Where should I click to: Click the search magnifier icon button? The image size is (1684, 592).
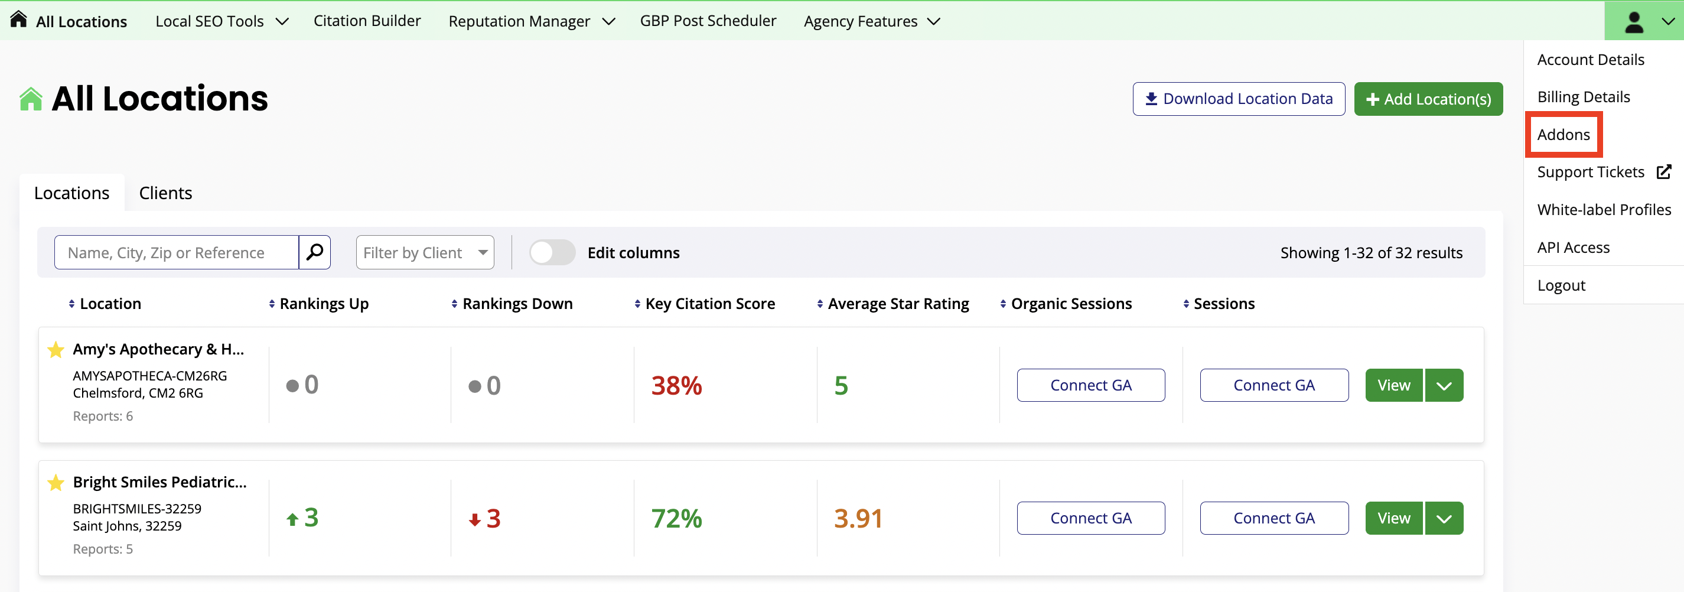[x=314, y=252]
